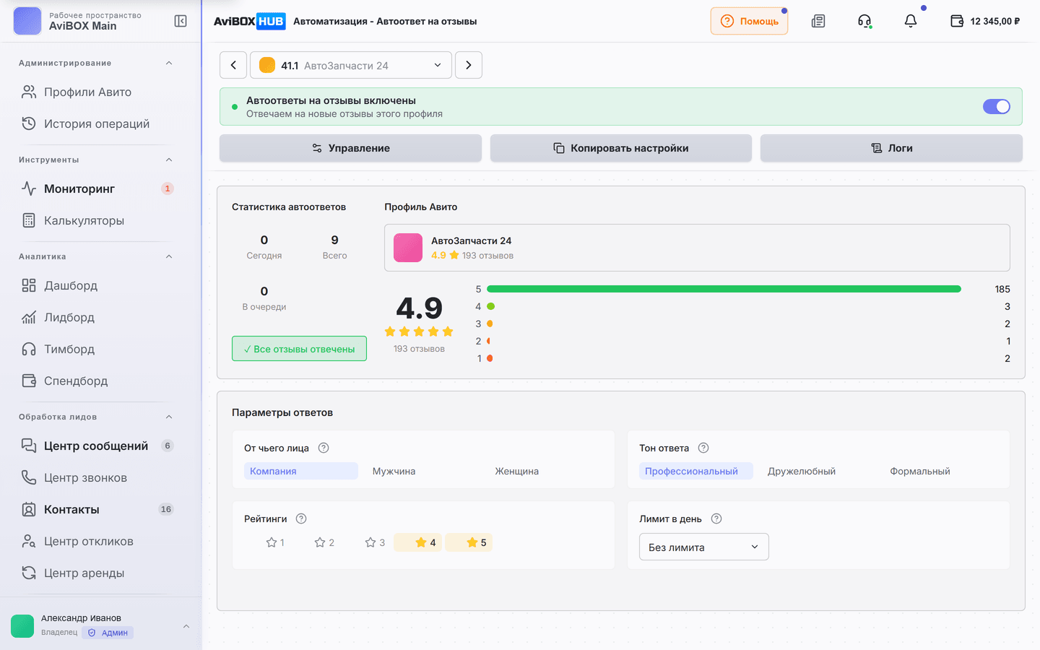Image resolution: width=1040 pixels, height=650 pixels.
Task: Open the Без лимита daily limit dropdown
Action: [704, 547]
